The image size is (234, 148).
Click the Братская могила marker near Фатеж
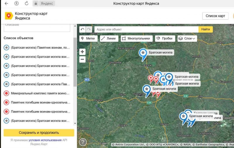point(143,53)
